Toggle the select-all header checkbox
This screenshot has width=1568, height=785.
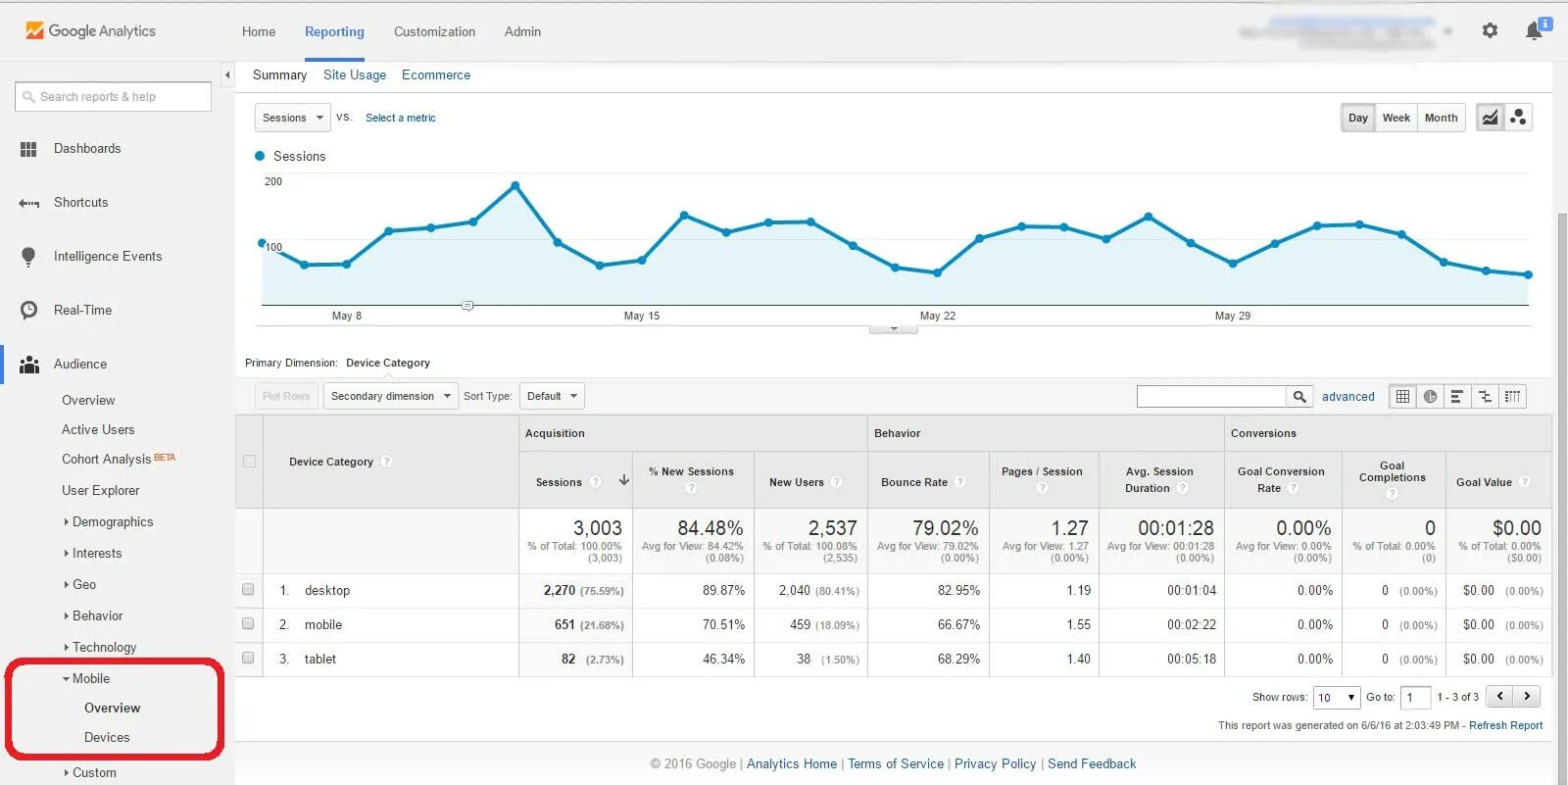click(x=249, y=462)
